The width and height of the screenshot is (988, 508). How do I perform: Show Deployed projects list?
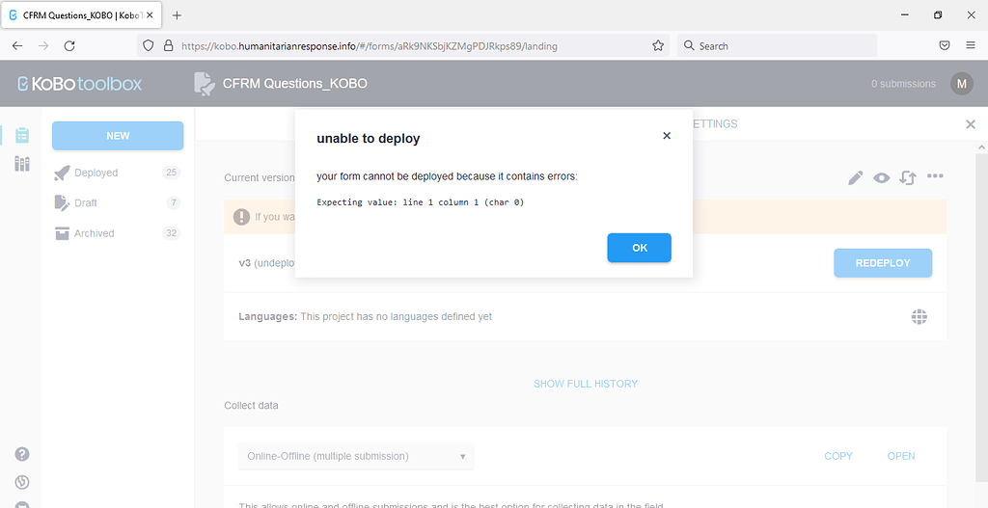pyautogui.click(x=96, y=173)
